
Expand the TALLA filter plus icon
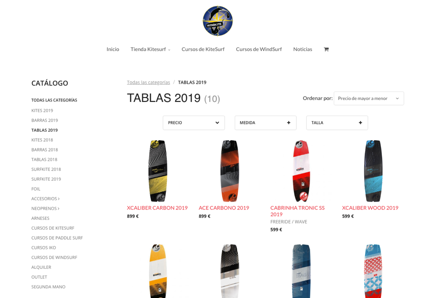click(x=360, y=123)
